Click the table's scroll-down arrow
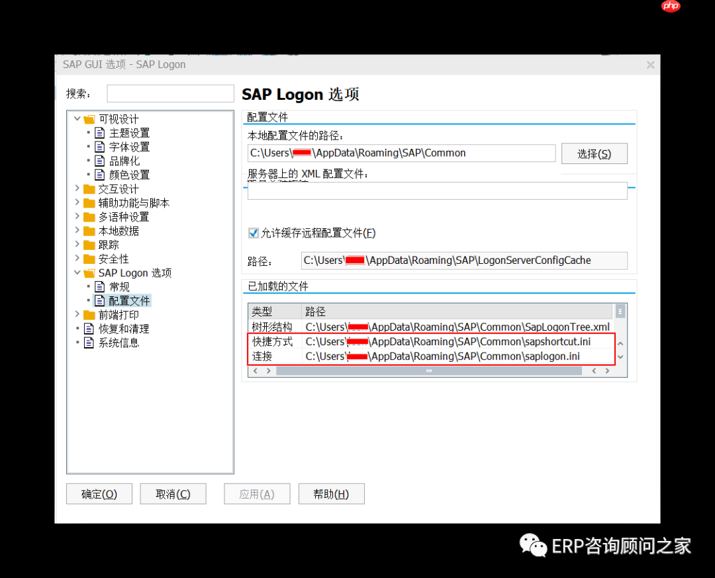715x578 pixels. [620, 356]
